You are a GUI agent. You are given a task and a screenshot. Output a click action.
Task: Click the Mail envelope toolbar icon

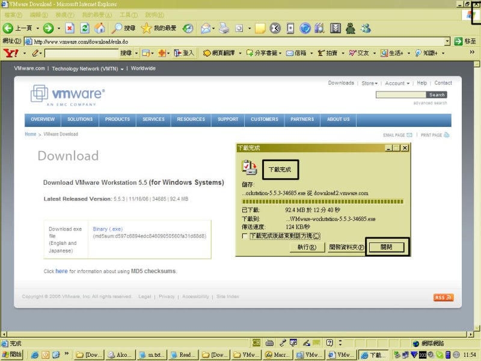pyautogui.click(x=206, y=28)
